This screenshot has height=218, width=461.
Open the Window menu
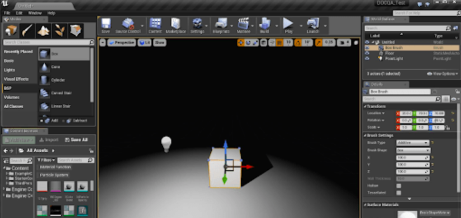[x=35, y=13]
